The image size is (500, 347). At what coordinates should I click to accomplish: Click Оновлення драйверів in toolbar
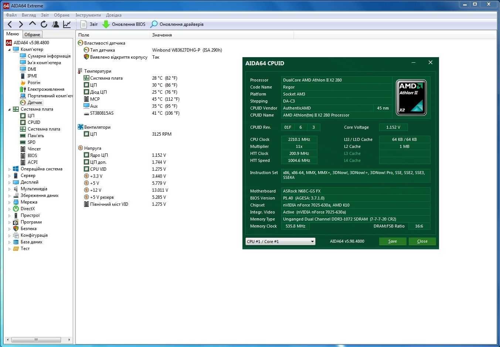click(177, 24)
